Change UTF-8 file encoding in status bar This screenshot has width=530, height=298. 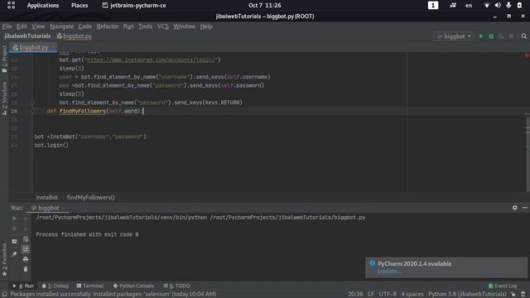(x=388, y=295)
